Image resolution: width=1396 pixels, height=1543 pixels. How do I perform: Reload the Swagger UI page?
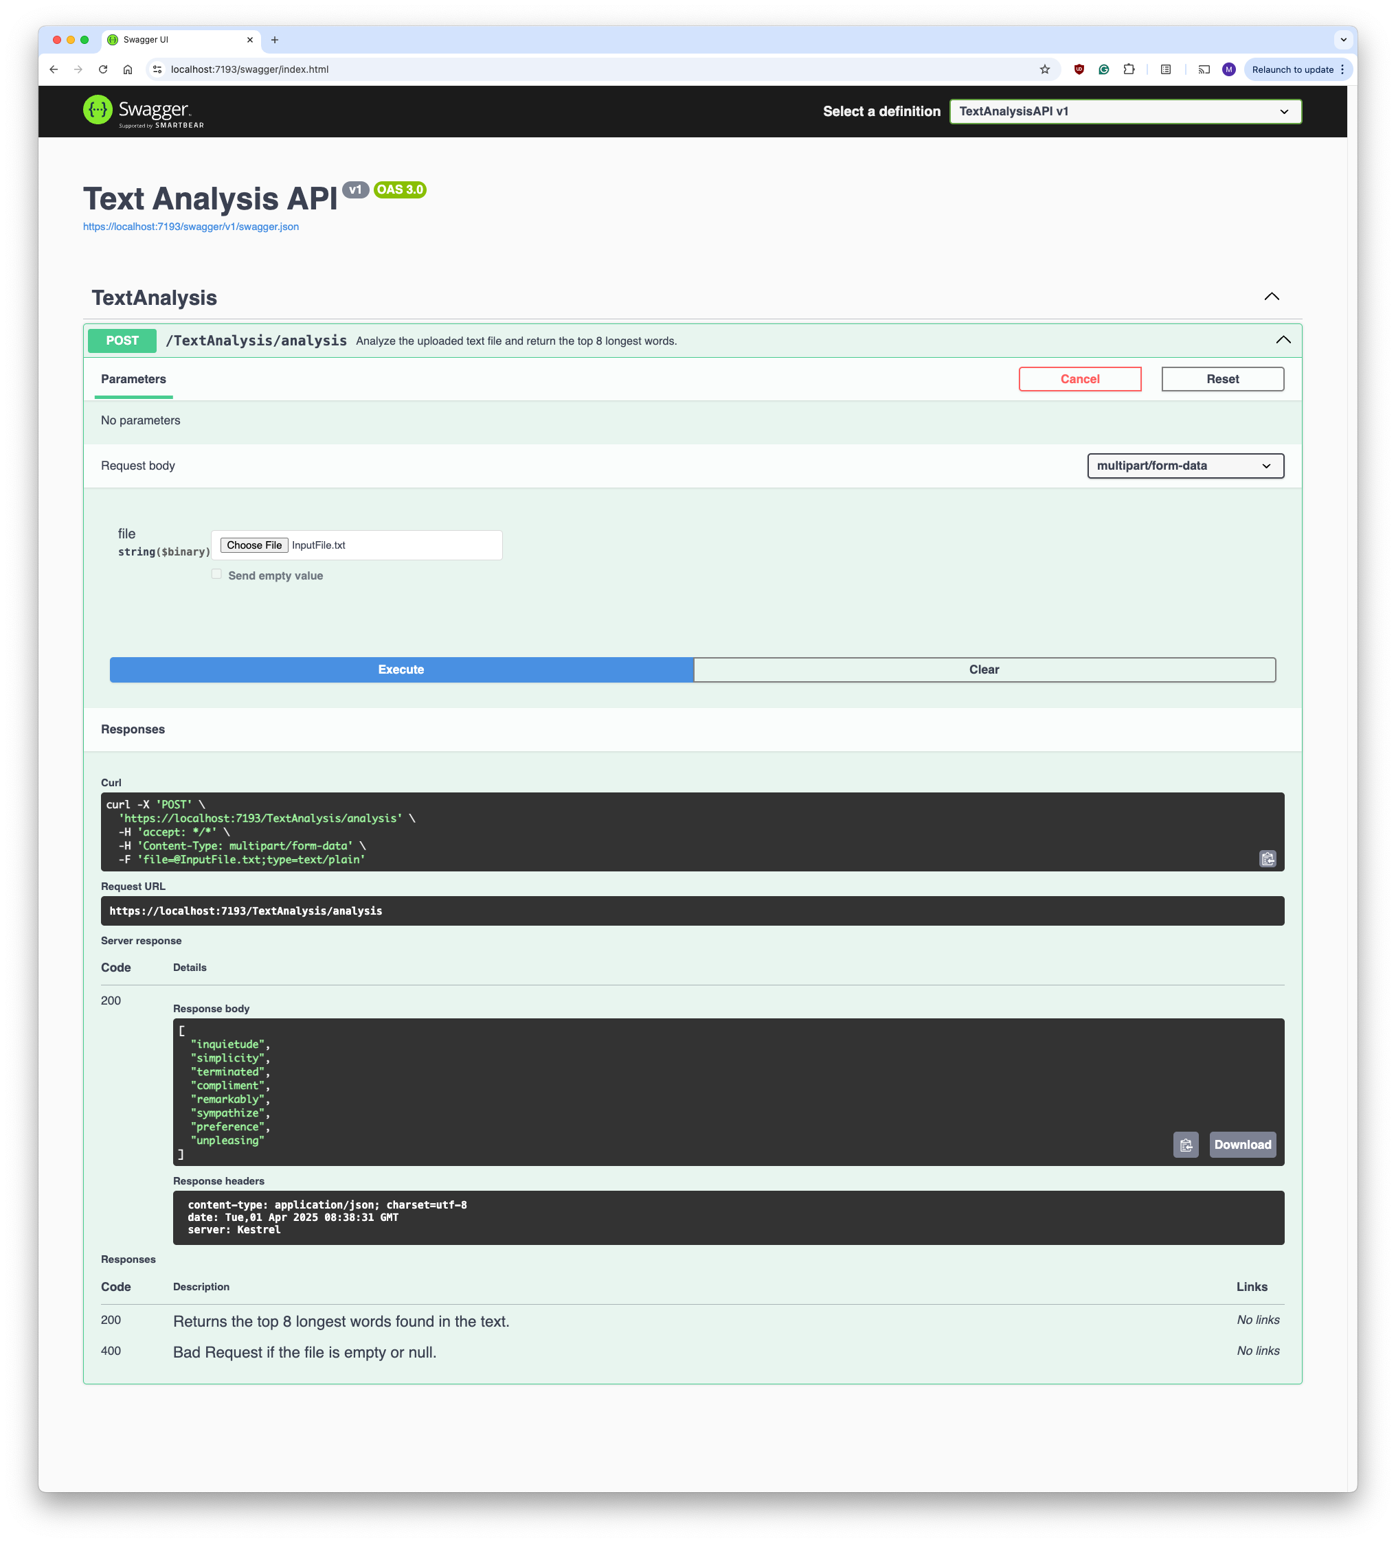(x=102, y=69)
